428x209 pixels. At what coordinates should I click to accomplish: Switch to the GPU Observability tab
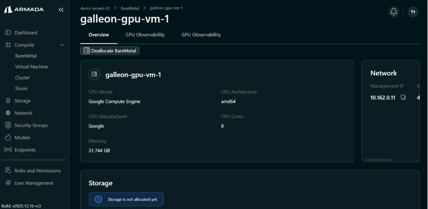(x=201, y=35)
